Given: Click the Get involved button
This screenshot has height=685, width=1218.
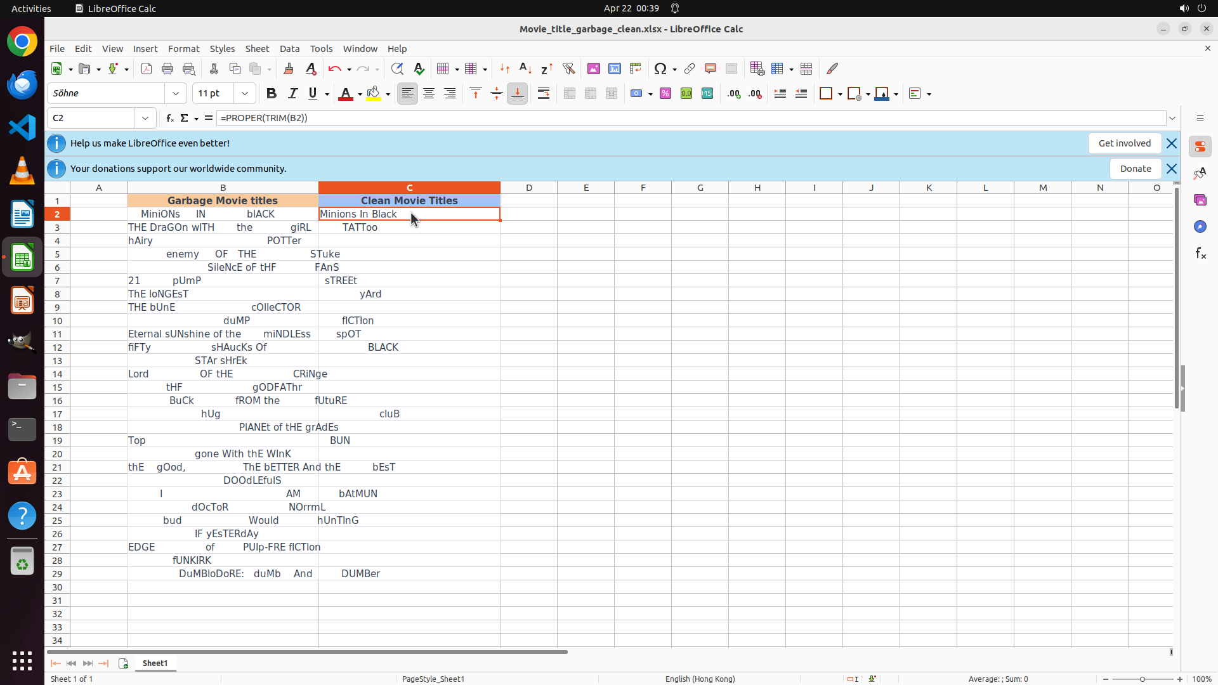Looking at the screenshot, I should [1124, 143].
